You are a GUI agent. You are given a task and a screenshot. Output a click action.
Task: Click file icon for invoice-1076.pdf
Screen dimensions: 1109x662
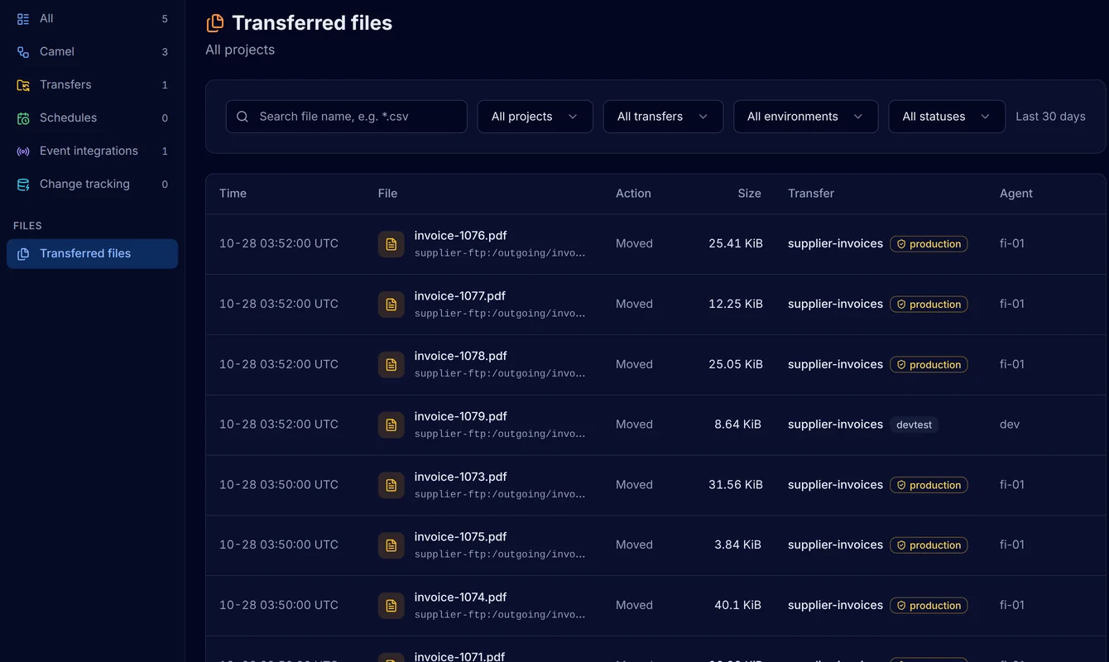click(x=391, y=244)
